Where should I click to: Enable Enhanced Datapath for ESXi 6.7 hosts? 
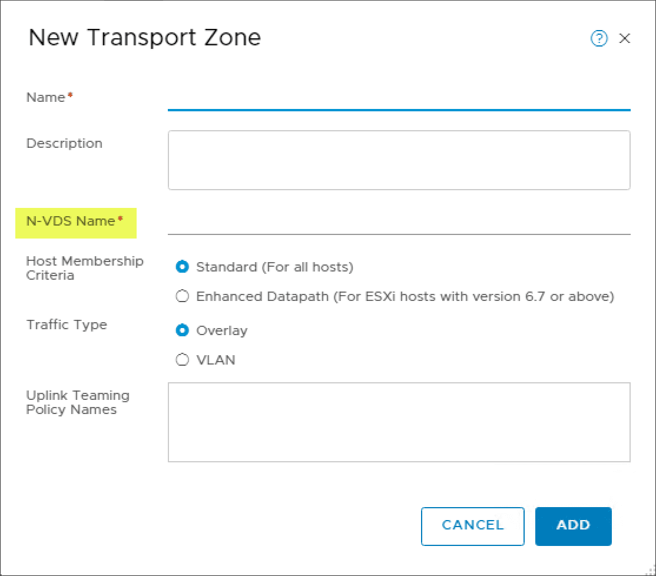click(182, 296)
